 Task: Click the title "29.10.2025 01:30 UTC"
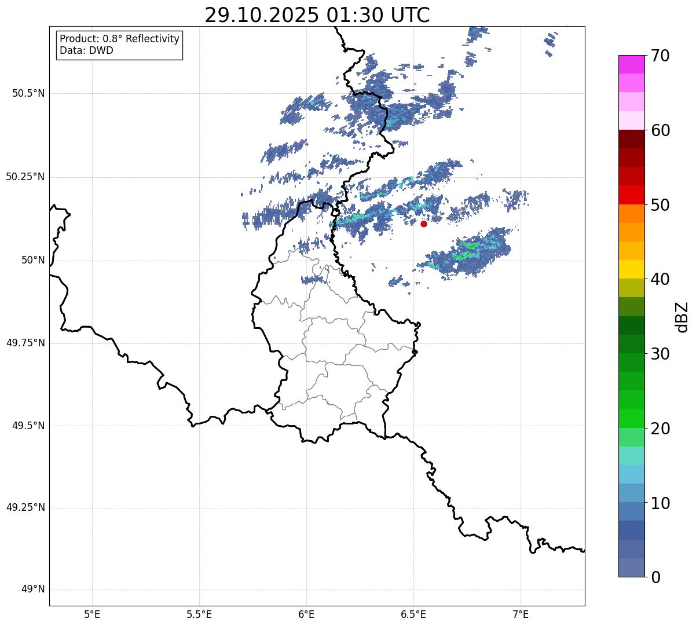tap(317, 15)
